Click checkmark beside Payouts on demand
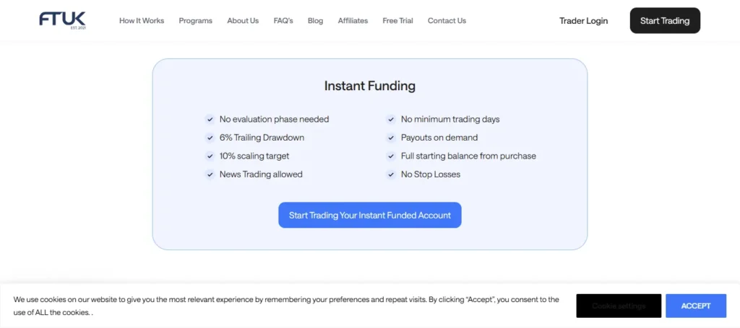This screenshot has width=740, height=328. pos(391,138)
